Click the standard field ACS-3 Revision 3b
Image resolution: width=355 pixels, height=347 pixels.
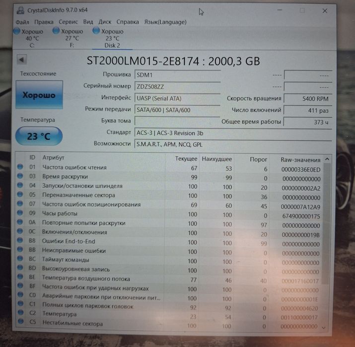[x=233, y=133]
